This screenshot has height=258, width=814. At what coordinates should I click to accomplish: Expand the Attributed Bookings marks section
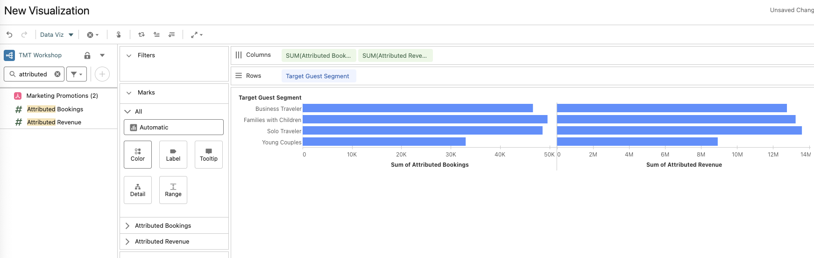point(127,226)
